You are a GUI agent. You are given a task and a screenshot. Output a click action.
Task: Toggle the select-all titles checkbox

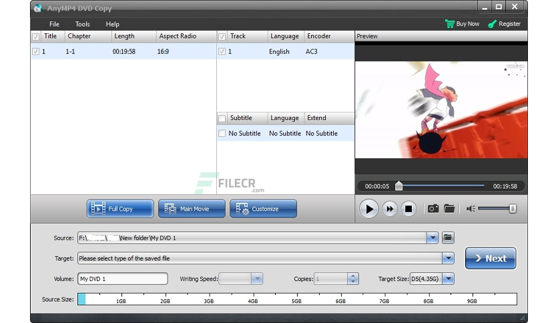(35, 36)
